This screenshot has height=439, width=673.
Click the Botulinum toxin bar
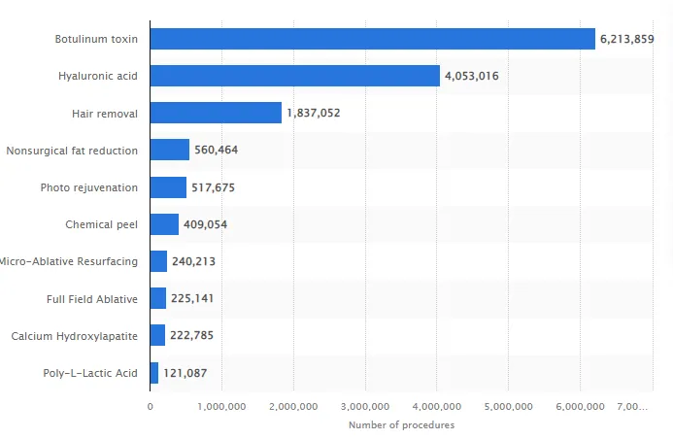click(x=373, y=39)
